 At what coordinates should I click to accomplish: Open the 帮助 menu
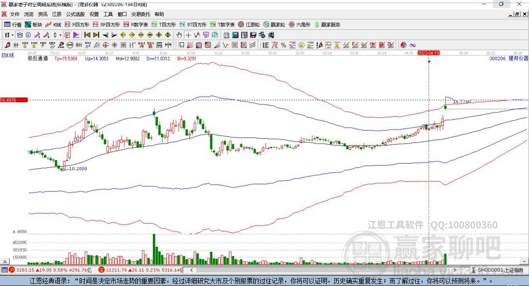point(159,14)
